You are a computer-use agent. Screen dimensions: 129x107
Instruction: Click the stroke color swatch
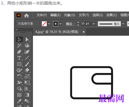point(55,24)
